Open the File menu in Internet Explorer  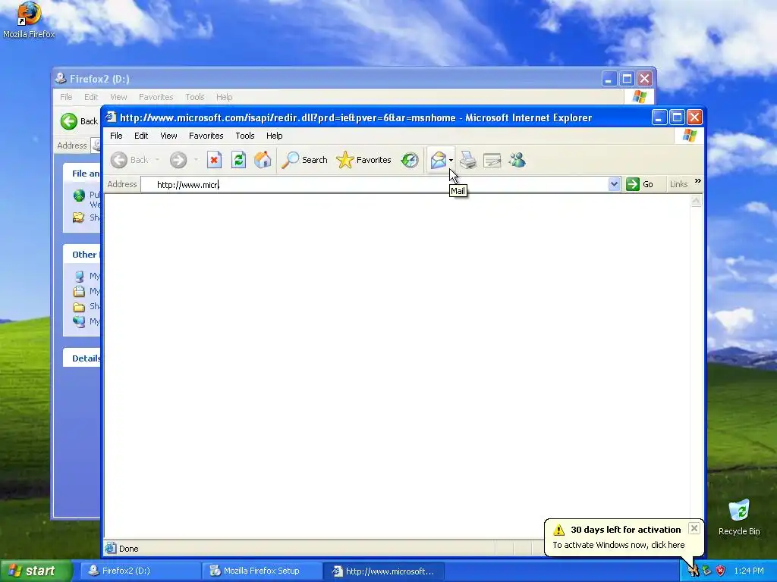coord(116,136)
